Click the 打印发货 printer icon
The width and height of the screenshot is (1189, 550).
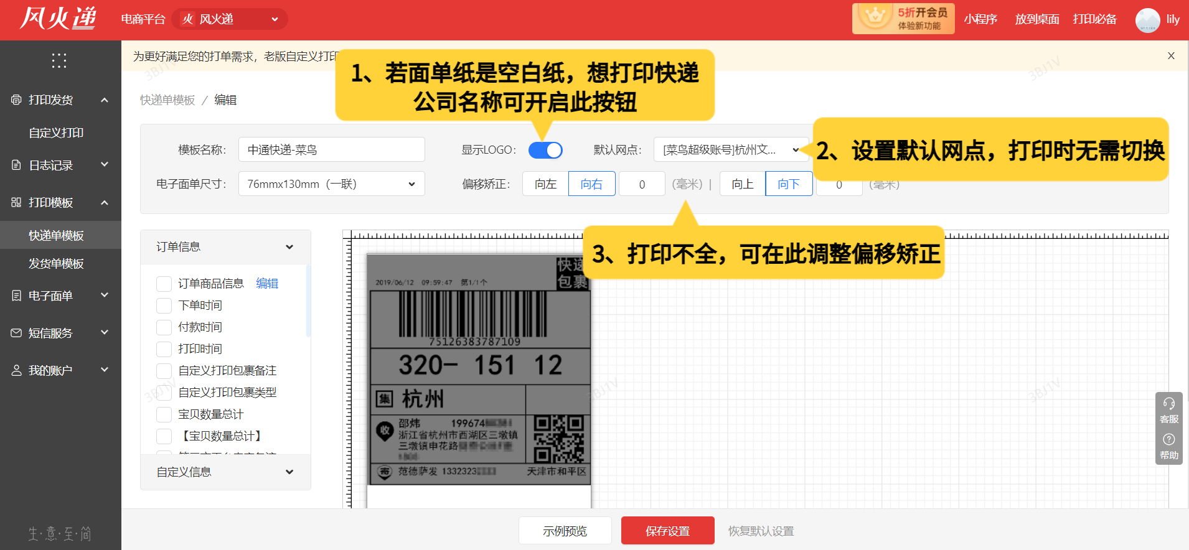(16, 100)
